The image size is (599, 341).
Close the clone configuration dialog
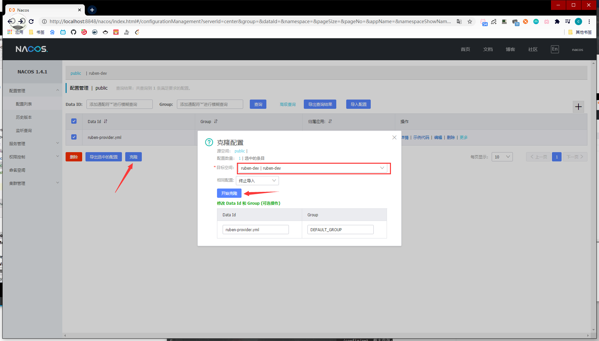394,138
